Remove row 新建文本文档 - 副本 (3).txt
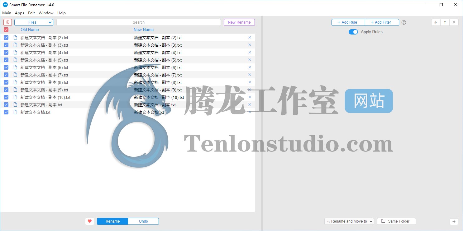Screen dimensions: 463x231 pos(250,45)
